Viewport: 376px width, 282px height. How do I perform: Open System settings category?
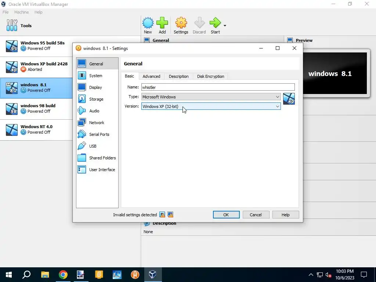coord(97,76)
